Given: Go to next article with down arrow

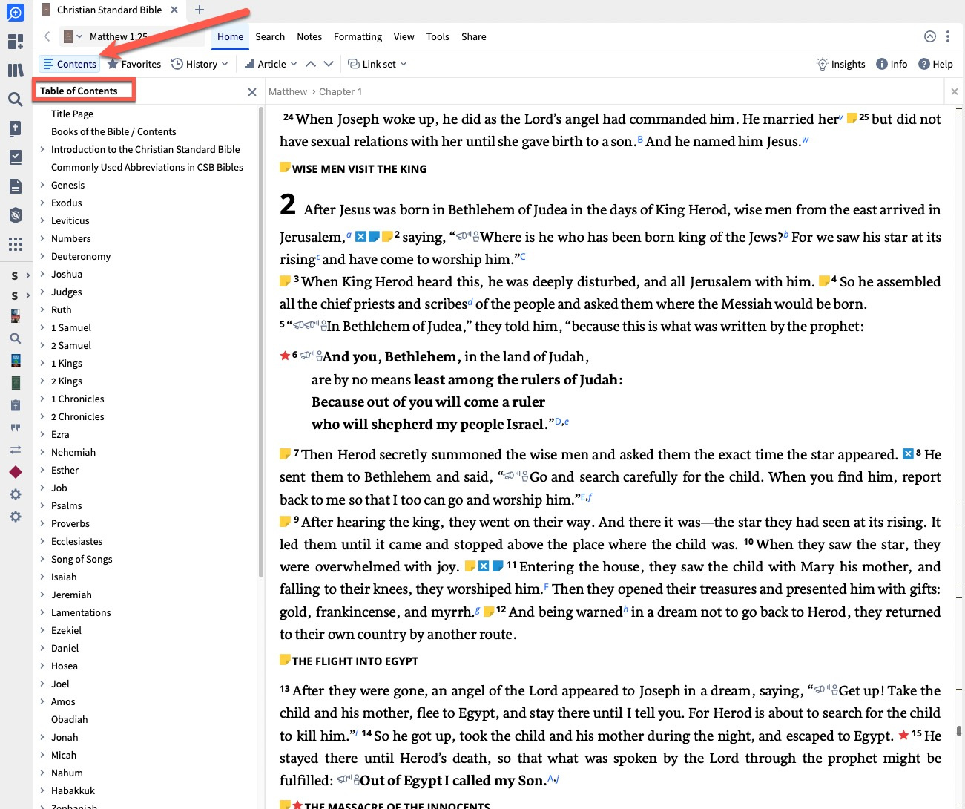Looking at the screenshot, I should tap(329, 64).
